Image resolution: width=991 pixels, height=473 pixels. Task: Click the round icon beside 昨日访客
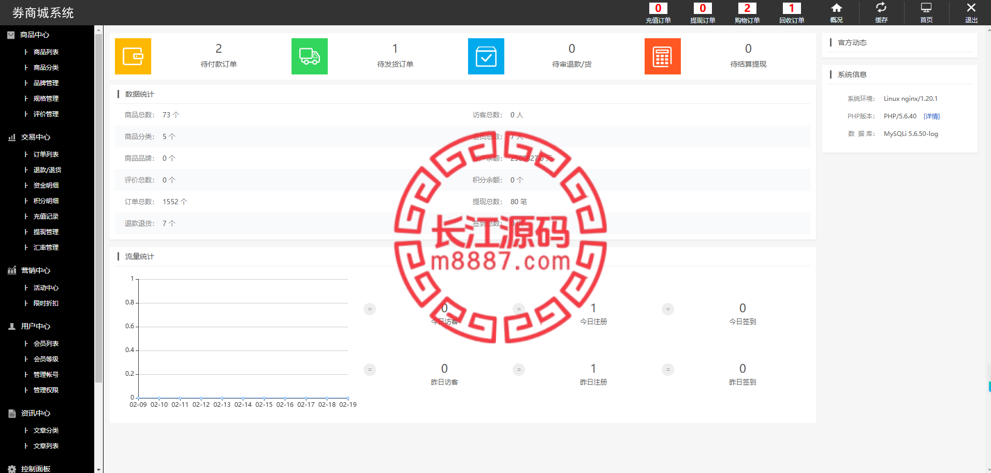[x=370, y=370]
